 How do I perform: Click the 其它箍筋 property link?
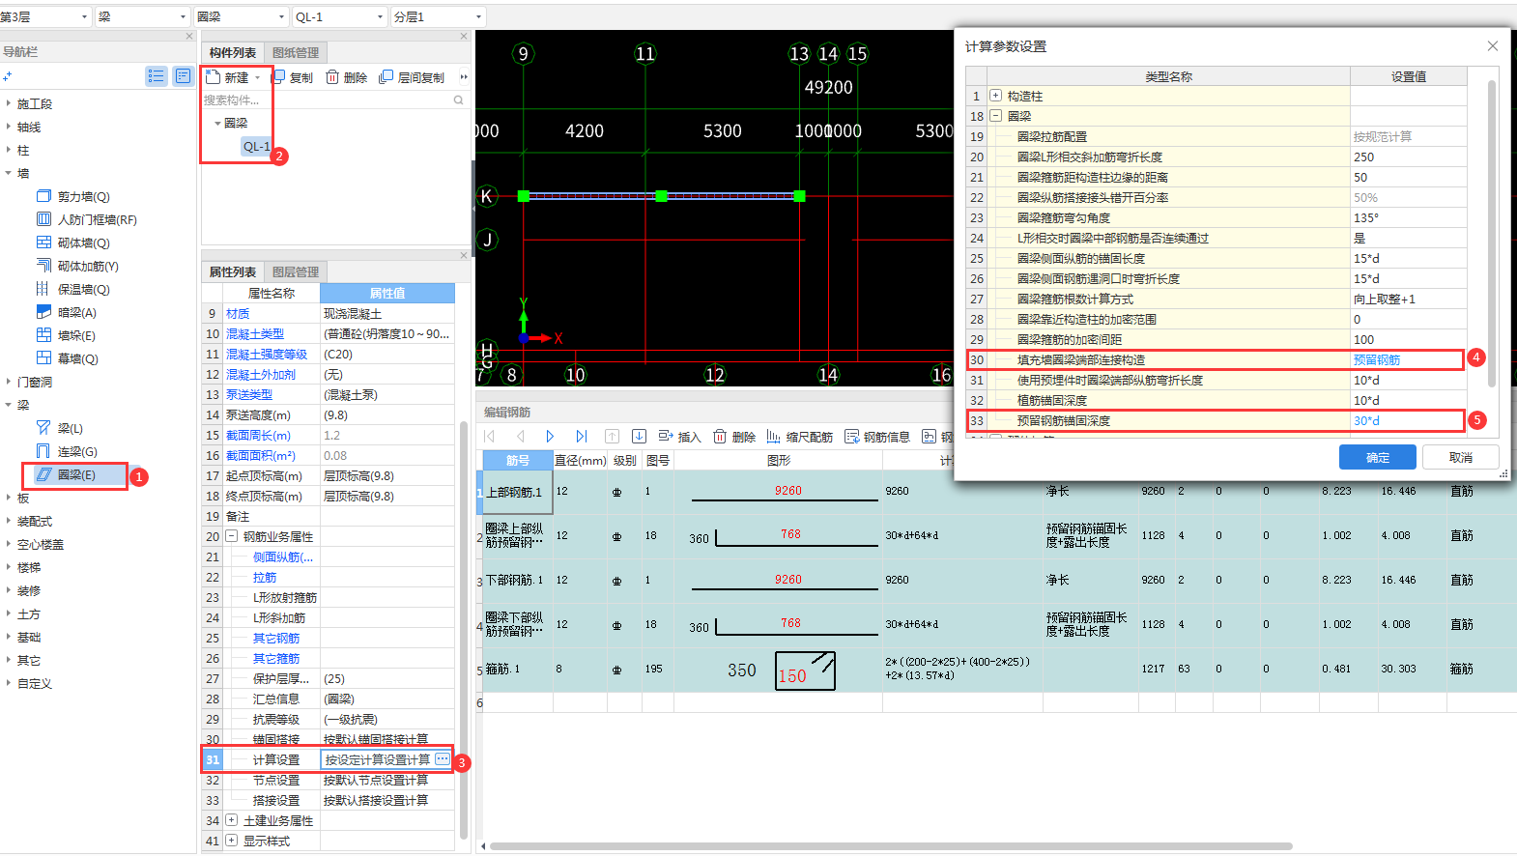pyautogui.click(x=276, y=659)
